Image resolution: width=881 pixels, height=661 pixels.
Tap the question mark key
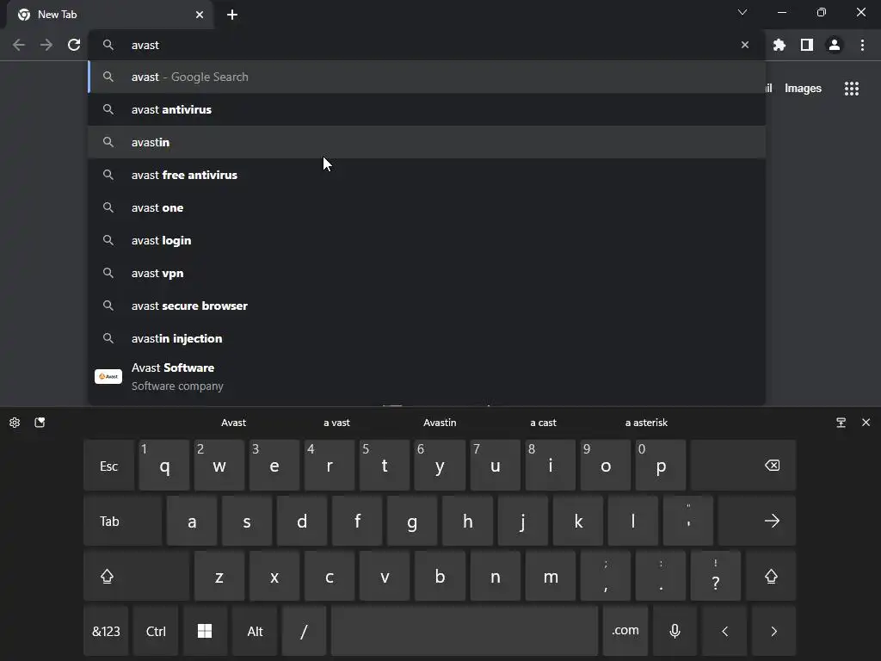(x=715, y=576)
